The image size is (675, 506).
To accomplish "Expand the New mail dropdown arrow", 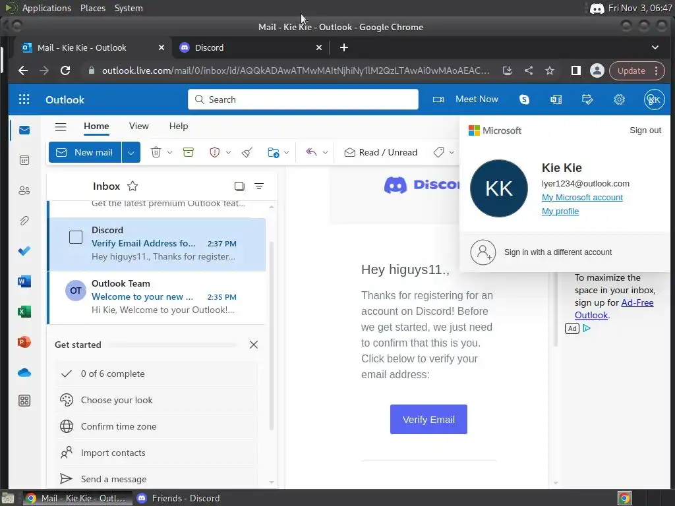I will [131, 152].
